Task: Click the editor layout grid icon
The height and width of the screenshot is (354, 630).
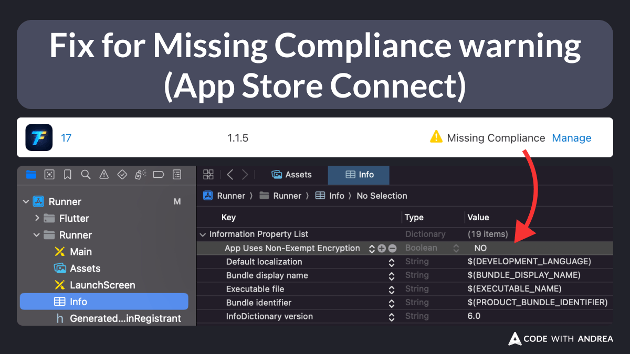Action: (x=208, y=174)
